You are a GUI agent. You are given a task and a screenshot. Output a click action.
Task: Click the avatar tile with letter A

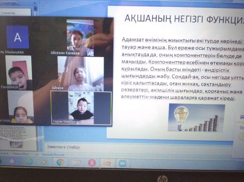click(x=18, y=37)
